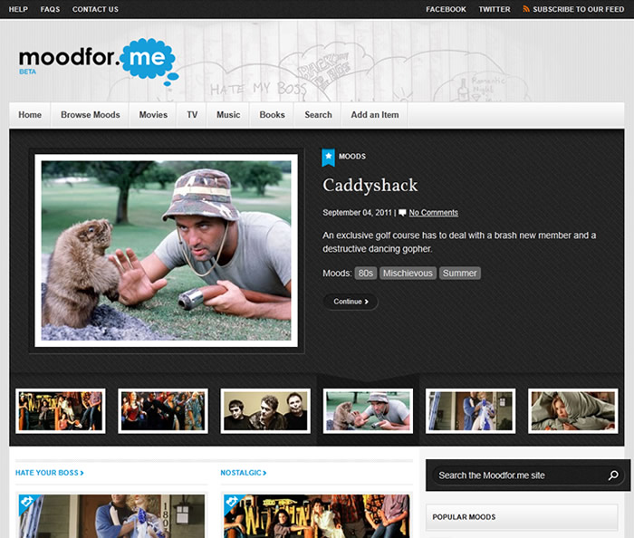Click the search magnifier icon

613,476
